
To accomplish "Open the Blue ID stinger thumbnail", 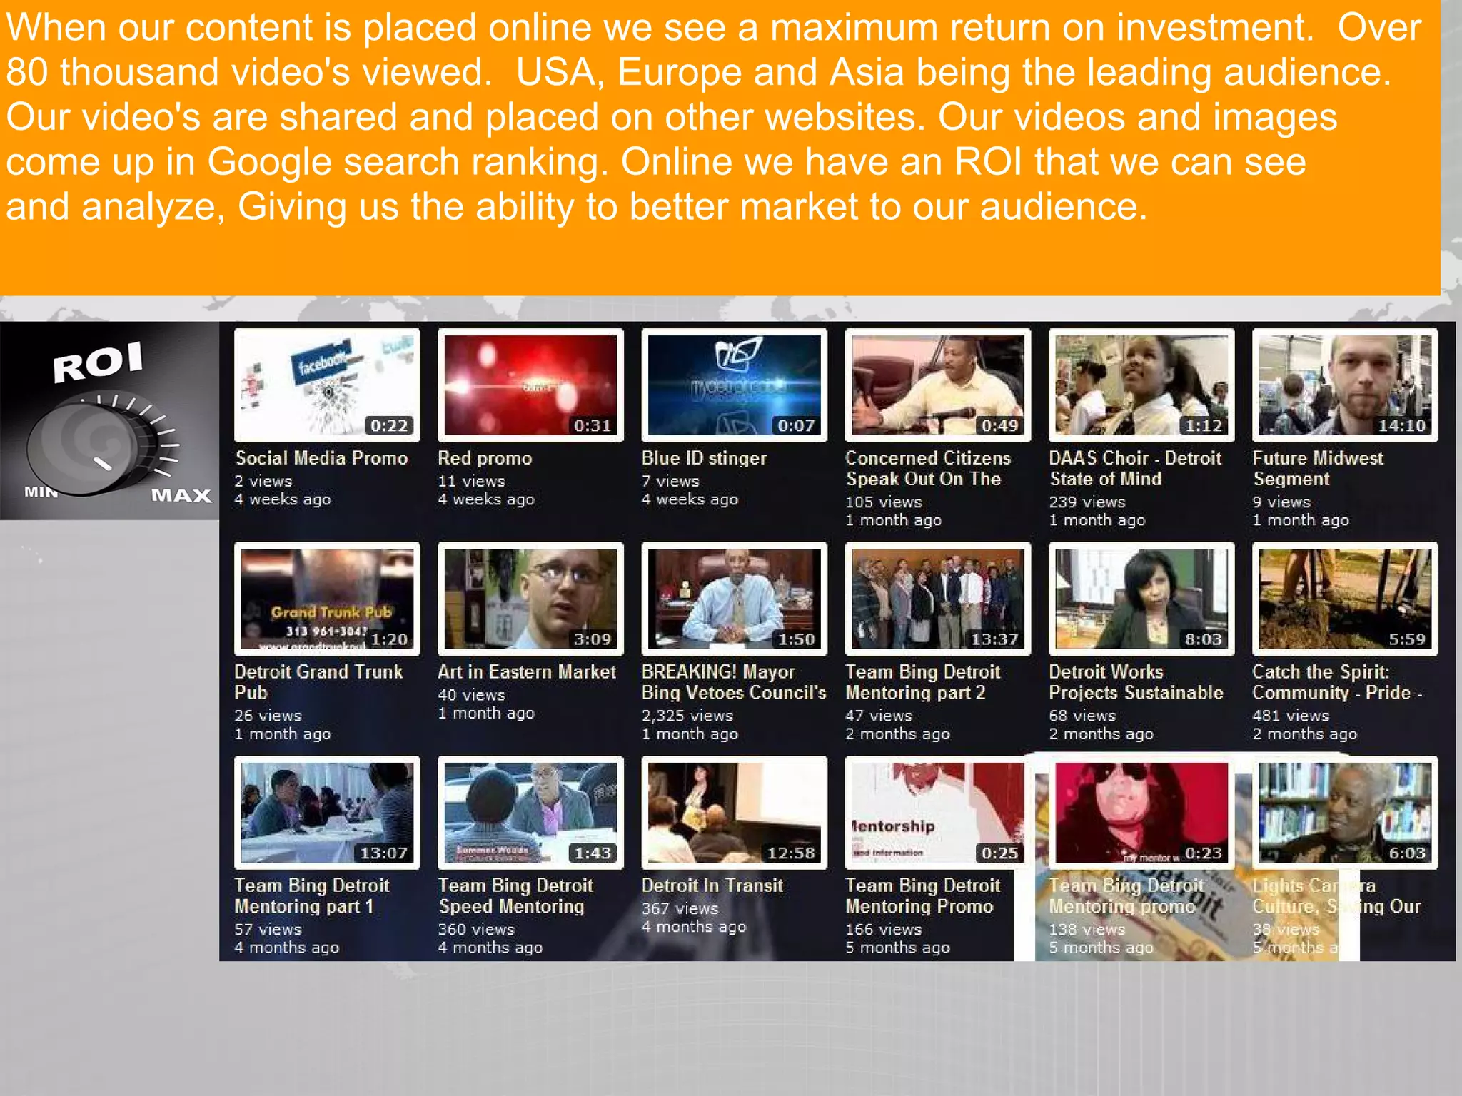I will [x=735, y=385].
